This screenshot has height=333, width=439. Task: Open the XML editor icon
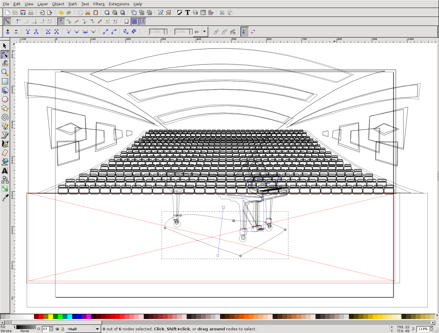point(203,13)
